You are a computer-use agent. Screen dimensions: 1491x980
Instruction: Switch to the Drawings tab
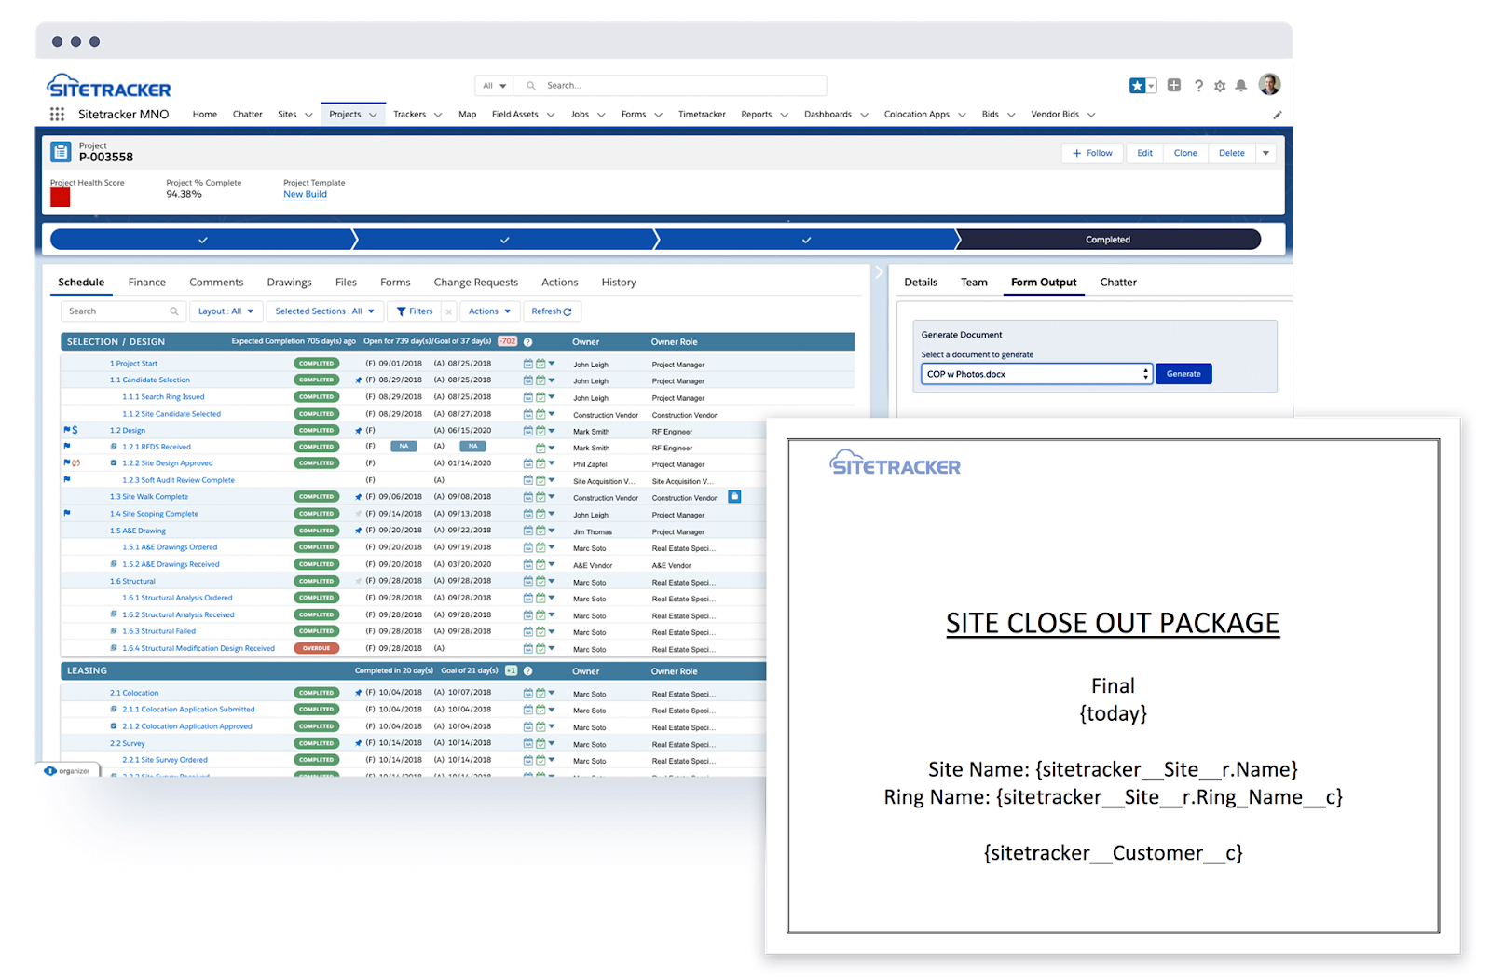point(290,283)
